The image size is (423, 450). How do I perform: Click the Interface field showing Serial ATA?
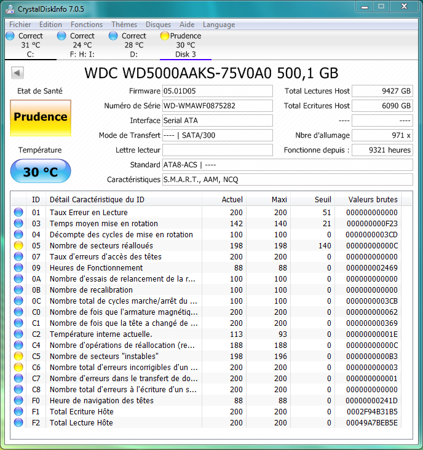pos(218,120)
